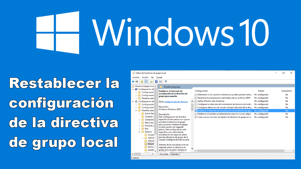This screenshot has height=169, width=301.
Task: Collapse the expanded Plantillas adm node
Action: 136,111
